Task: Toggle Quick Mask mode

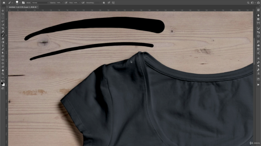Action: pos(3,88)
